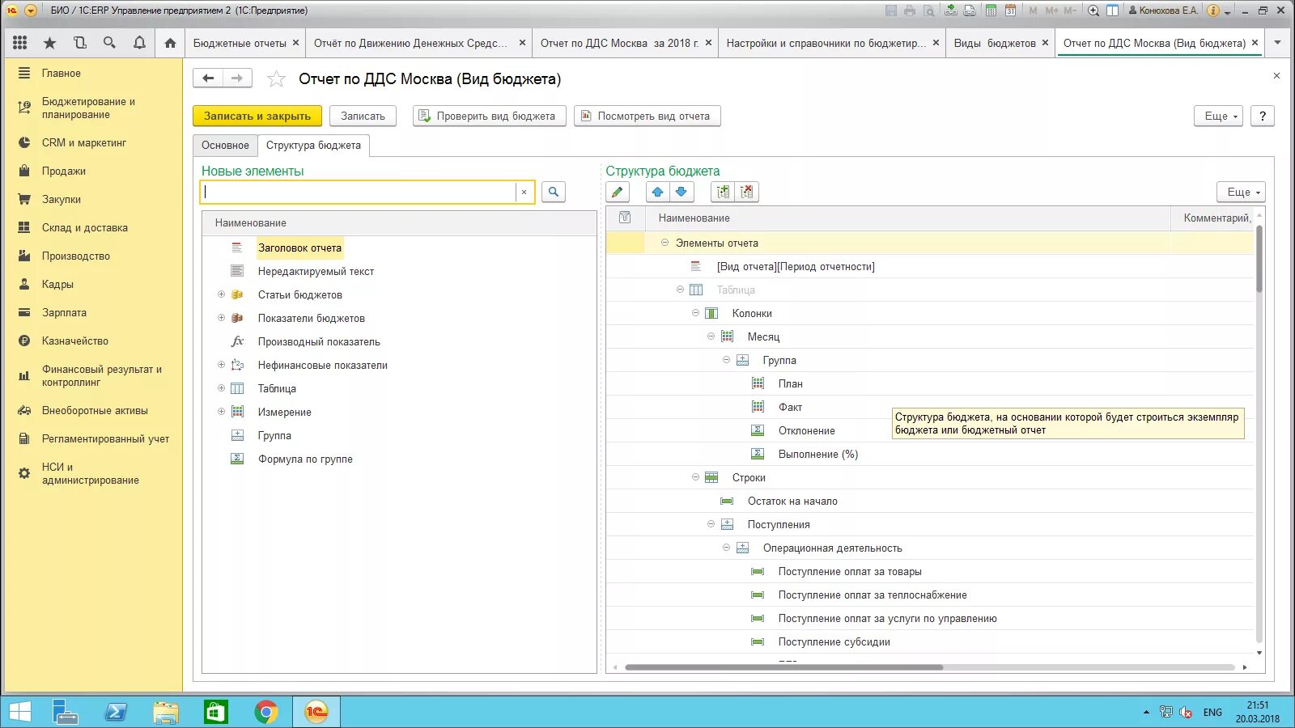The image size is (1295, 728).
Task: Click Записать button
Action: click(x=363, y=116)
